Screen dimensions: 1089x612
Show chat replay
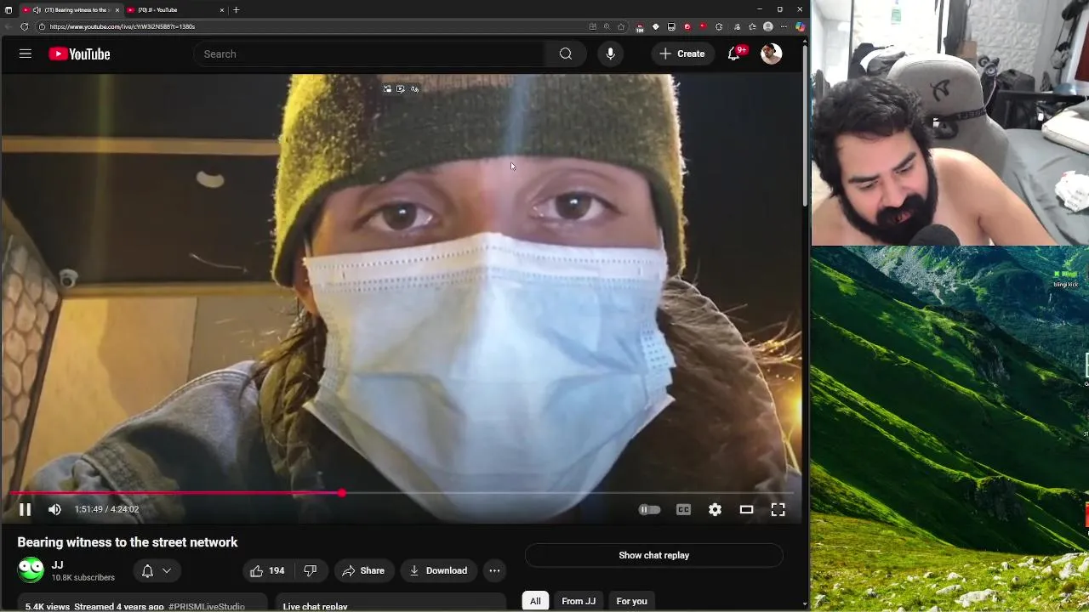point(653,555)
